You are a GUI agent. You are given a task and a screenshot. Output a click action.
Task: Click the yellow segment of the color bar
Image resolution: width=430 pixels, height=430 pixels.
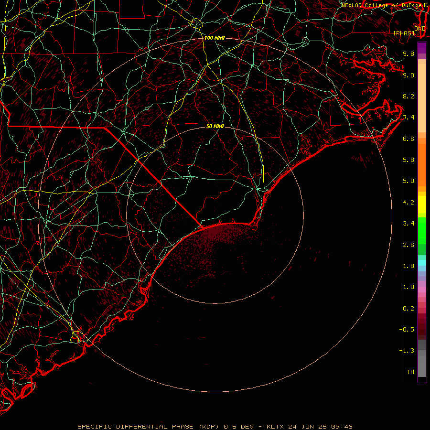422,204
